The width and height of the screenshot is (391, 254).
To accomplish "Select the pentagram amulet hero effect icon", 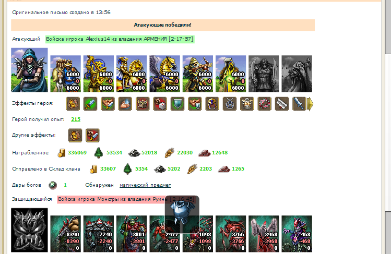I will pos(230,104).
